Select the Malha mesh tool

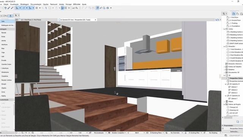7,96
